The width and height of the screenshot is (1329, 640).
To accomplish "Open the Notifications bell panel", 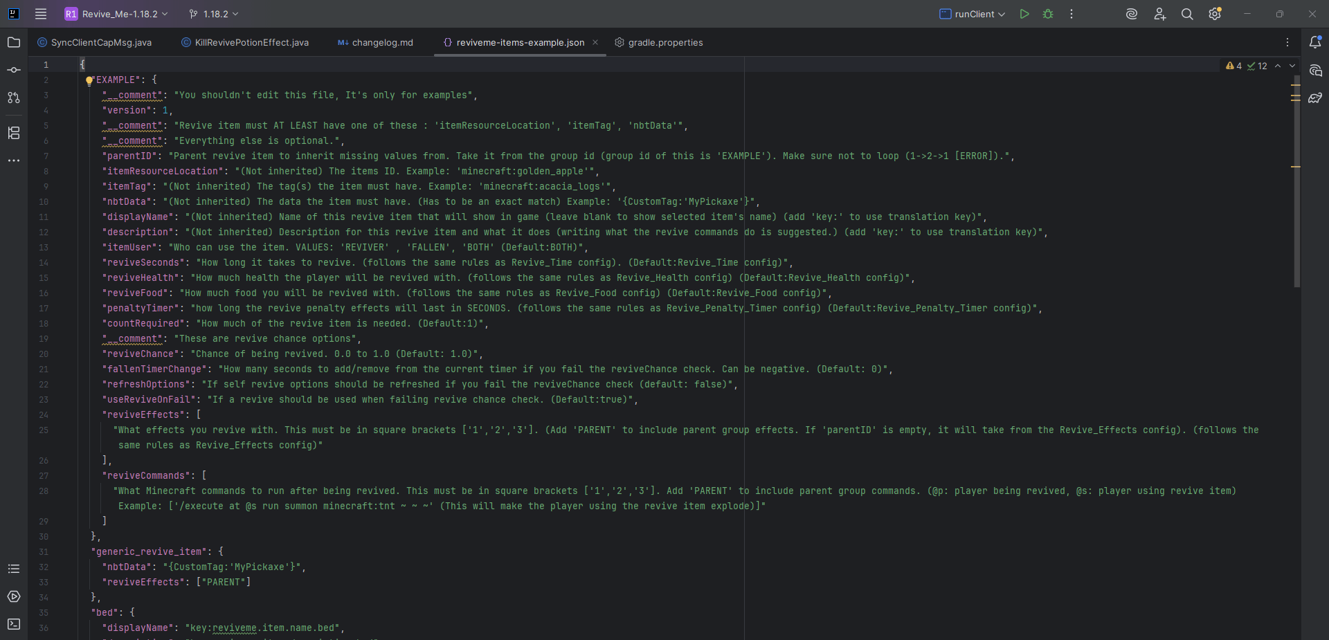I will 1315,43.
